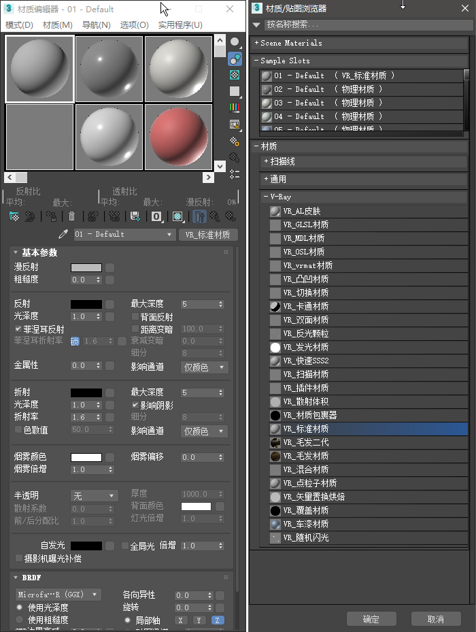Click the Video Color Check icon

coord(235,107)
